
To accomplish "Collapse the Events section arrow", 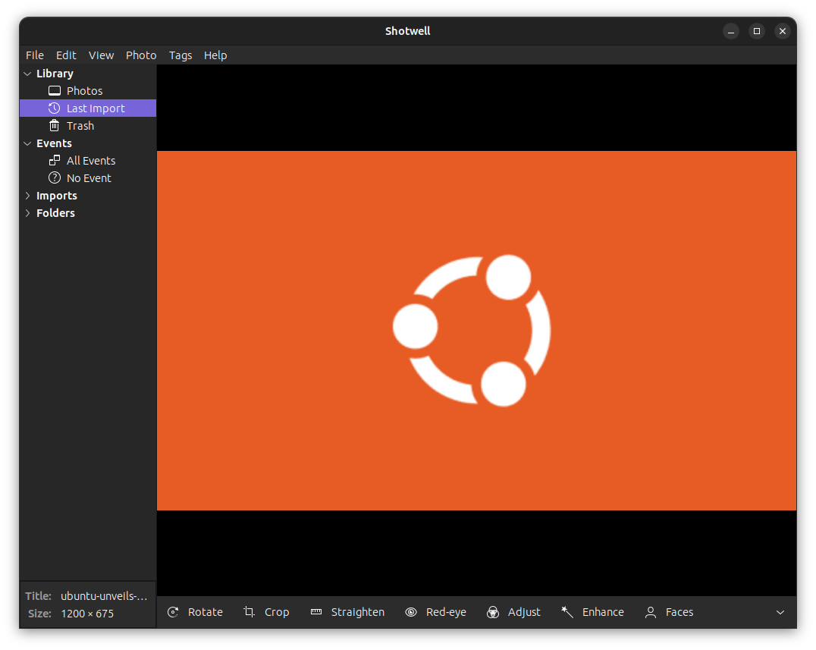I will tap(28, 143).
